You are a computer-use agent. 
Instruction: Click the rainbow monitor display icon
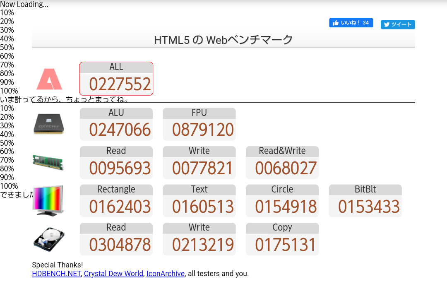point(48,200)
